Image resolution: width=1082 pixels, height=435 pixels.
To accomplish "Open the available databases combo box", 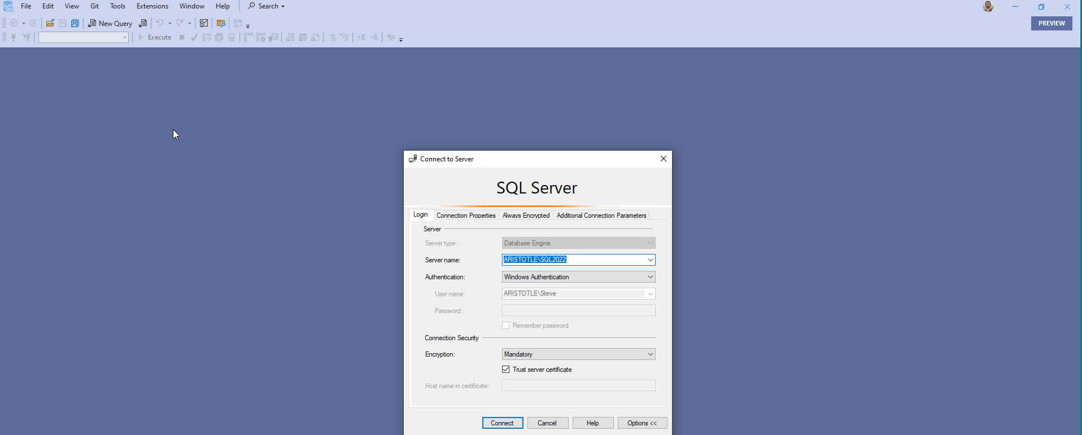I will point(84,37).
